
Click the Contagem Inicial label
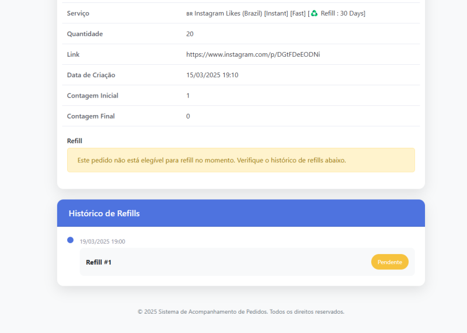(92, 95)
